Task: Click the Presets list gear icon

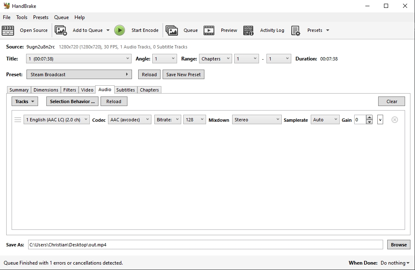Action: coord(296,31)
